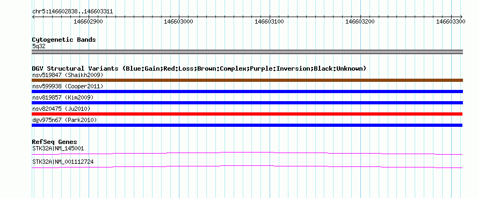
Task: Click the nsv599938 (Cooper2011) variant label
Action: pyautogui.click(x=68, y=86)
